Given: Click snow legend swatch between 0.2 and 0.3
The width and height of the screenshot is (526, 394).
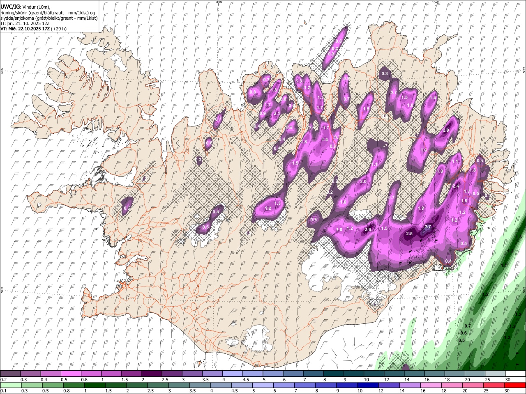Looking at the screenshot, I should click(x=10, y=373).
